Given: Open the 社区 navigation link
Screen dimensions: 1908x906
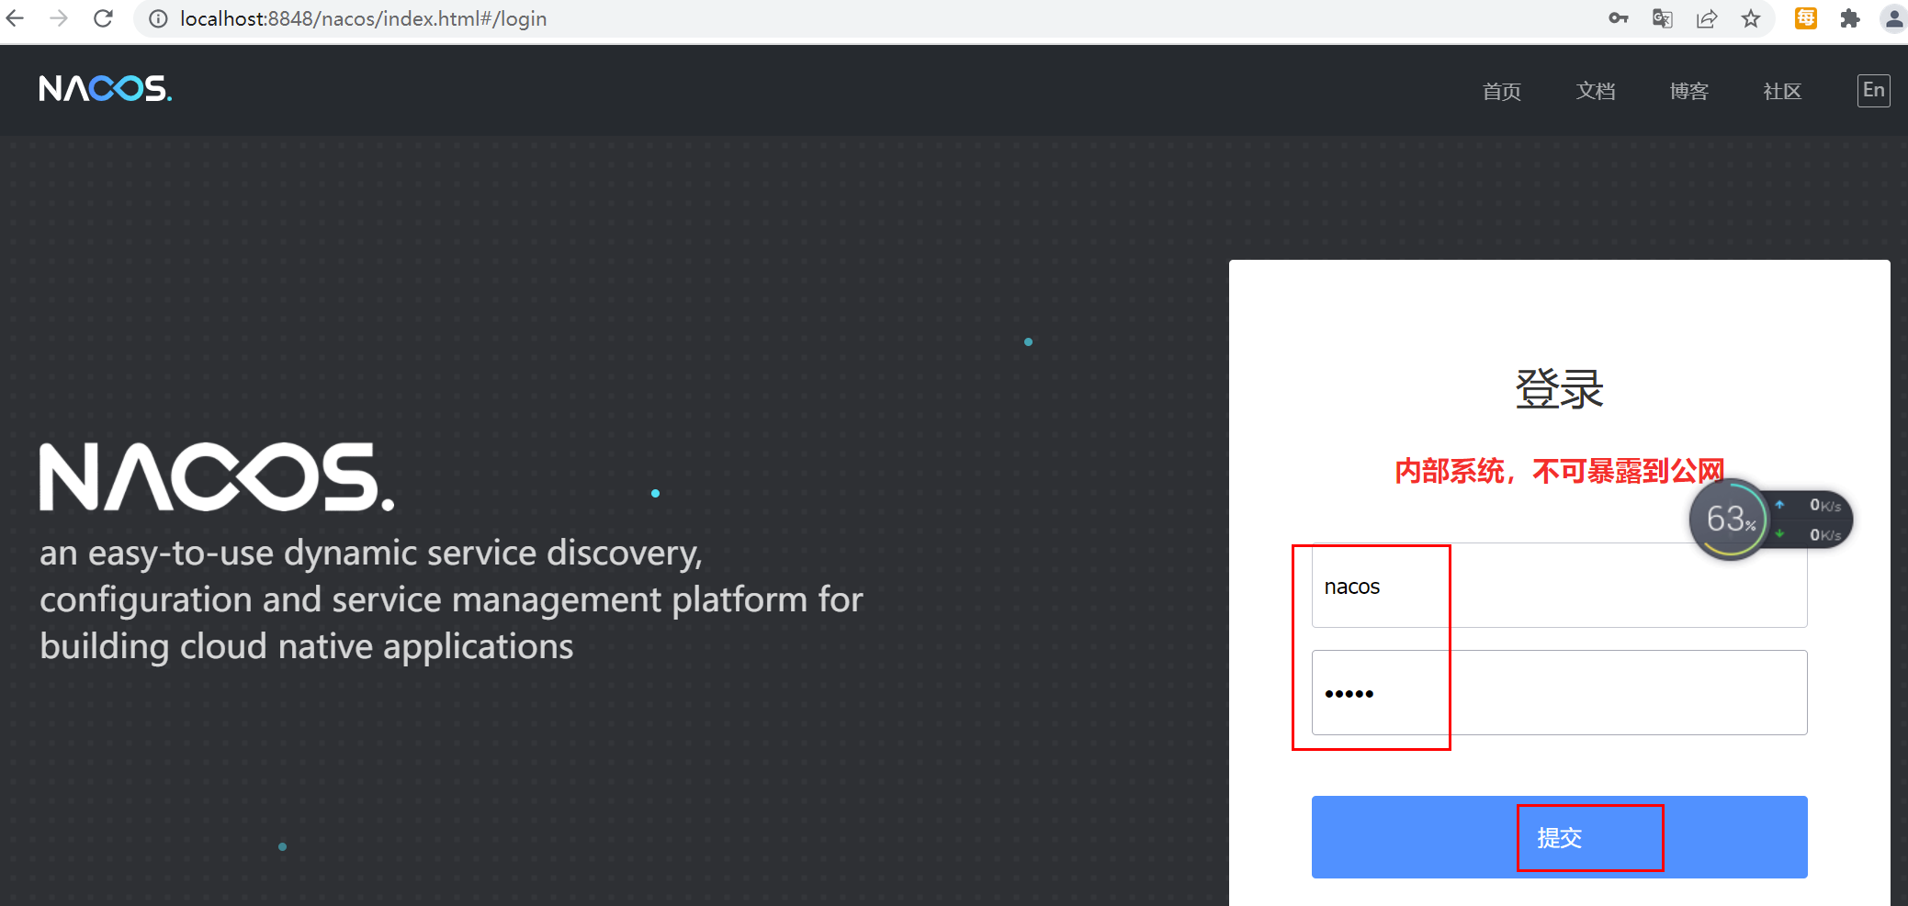Looking at the screenshot, I should click(x=1783, y=91).
